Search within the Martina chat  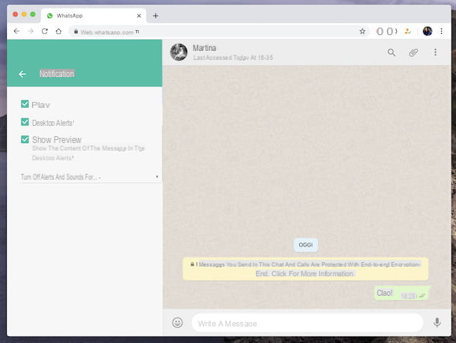(392, 52)
